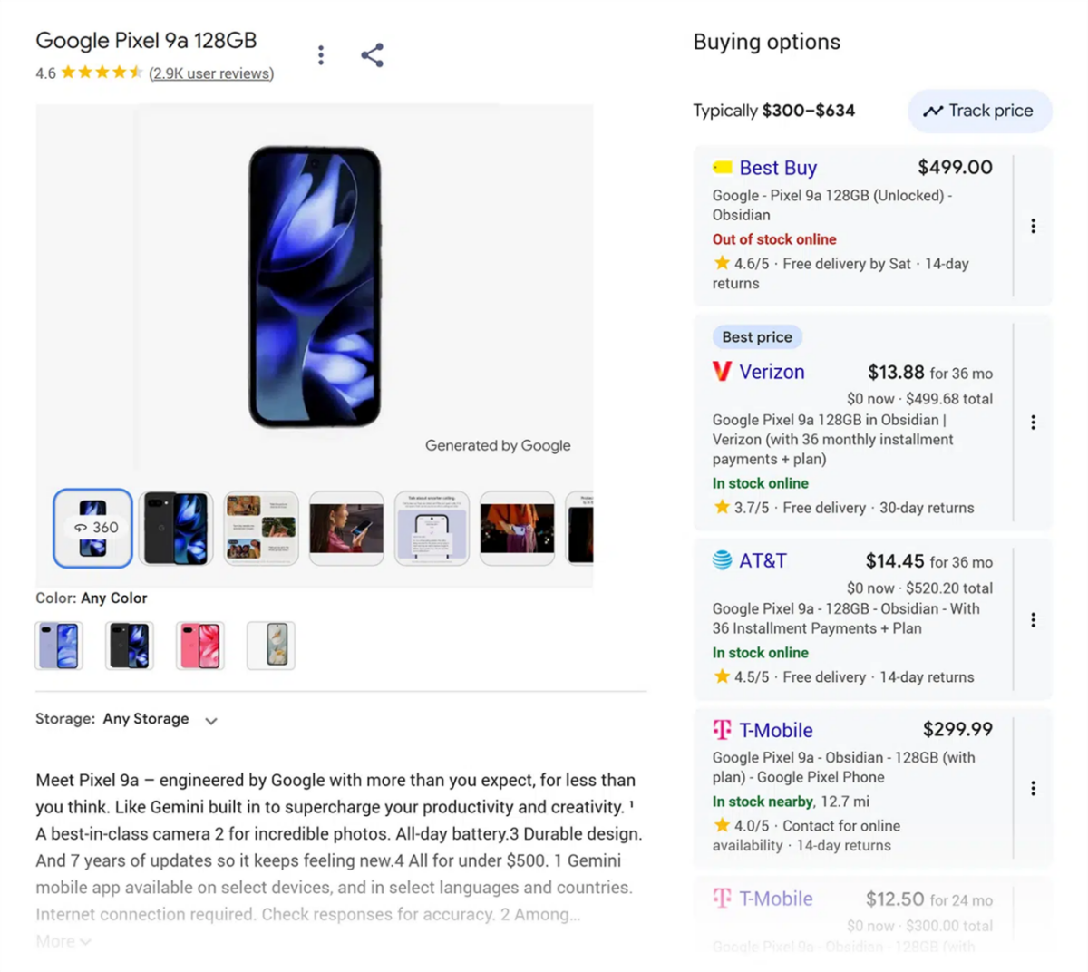The height and width of the screenshot is (972, 1088).
Task: Select the pink Peony color swatch
Action: click(199, 646)
